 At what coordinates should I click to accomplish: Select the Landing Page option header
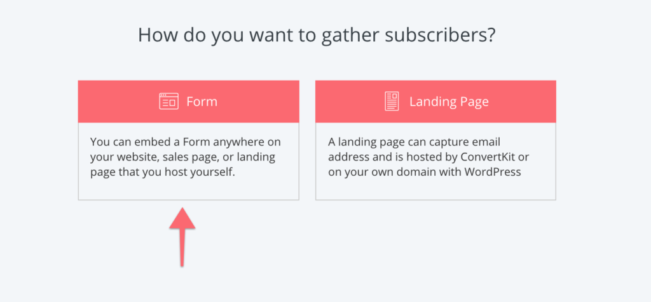click(435, 102)
